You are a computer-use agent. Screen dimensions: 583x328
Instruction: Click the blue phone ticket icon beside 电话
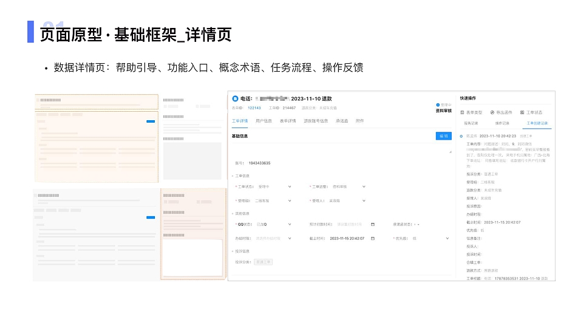235,98
